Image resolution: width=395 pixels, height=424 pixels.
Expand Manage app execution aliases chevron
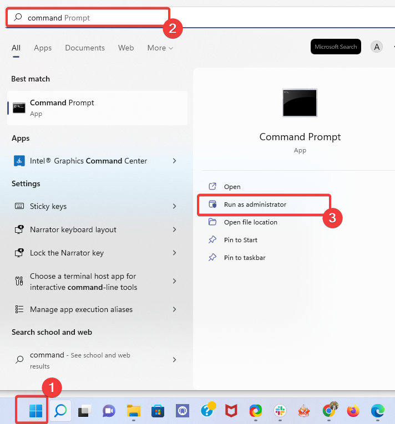[x=175, y=309]
